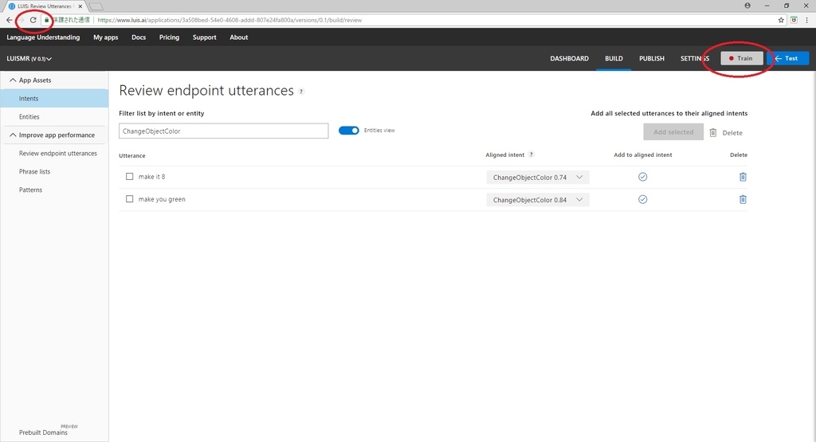Screen dimensions: 816x442
Task: Open Docs in top navigation
Action: (x=139, y=37)
